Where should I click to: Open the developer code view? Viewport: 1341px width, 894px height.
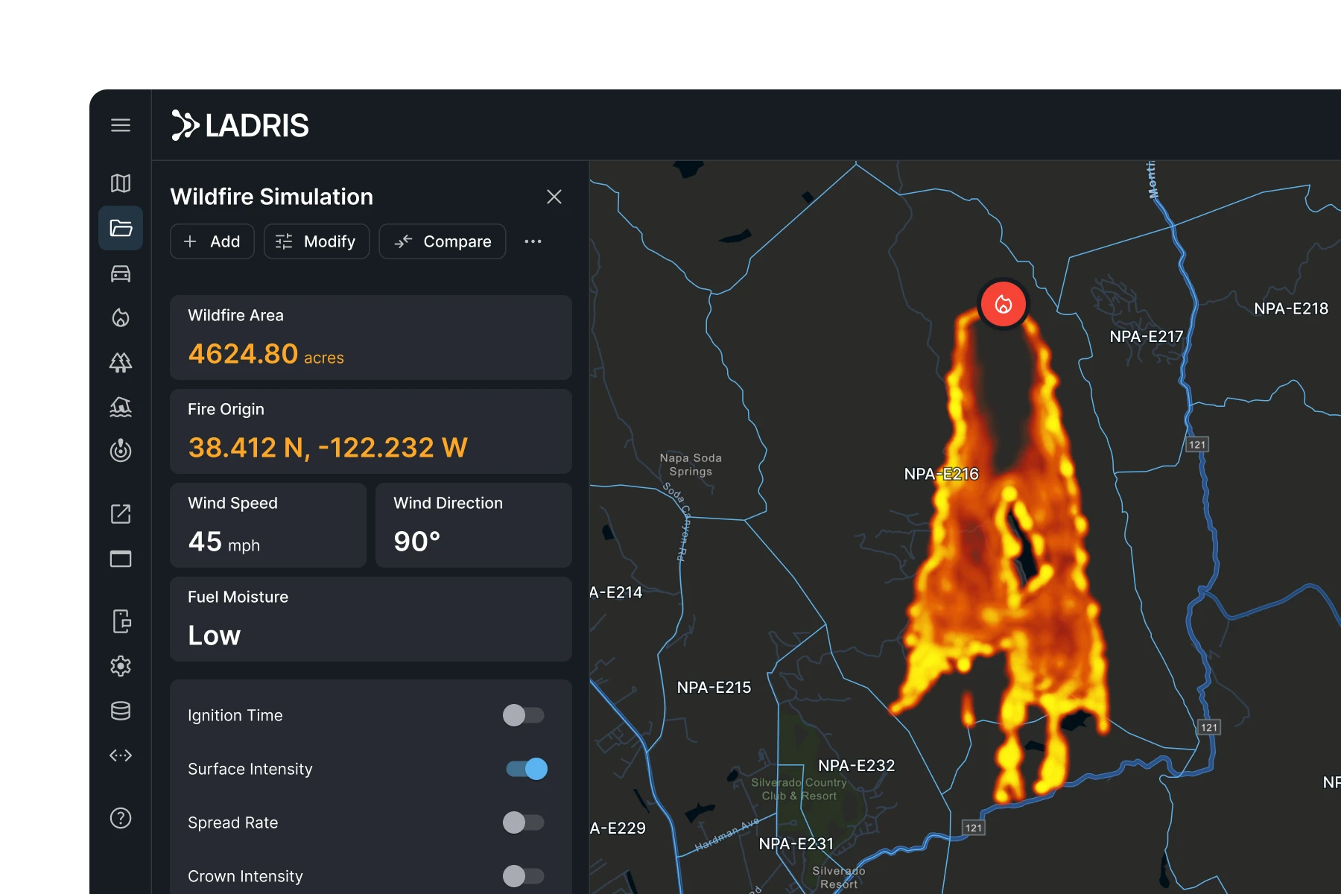coord(121,755)
